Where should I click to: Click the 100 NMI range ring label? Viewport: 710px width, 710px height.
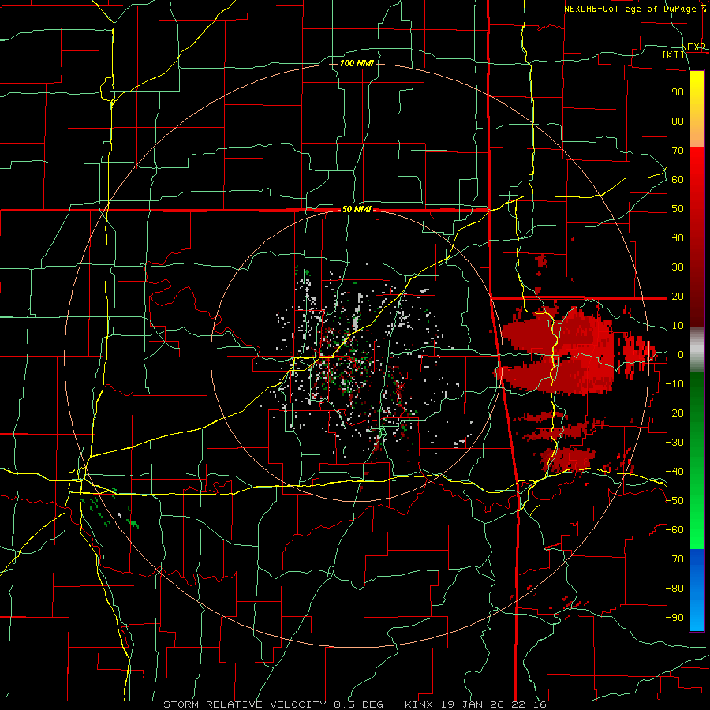pos(357,63)
